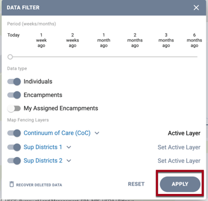Image resolution: width=208 pixels, height=201 pixels.
Task: Open Sup Districts 2 dropdown chevron
Action: pyautogui.click(x=69, y=161)
